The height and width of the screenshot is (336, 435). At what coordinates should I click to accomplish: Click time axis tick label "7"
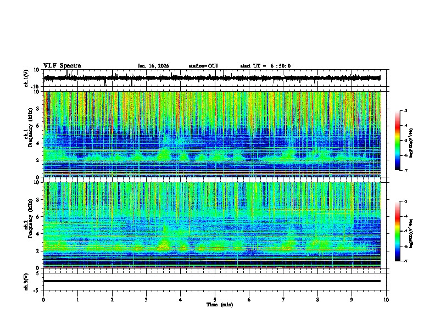(283, 300)
